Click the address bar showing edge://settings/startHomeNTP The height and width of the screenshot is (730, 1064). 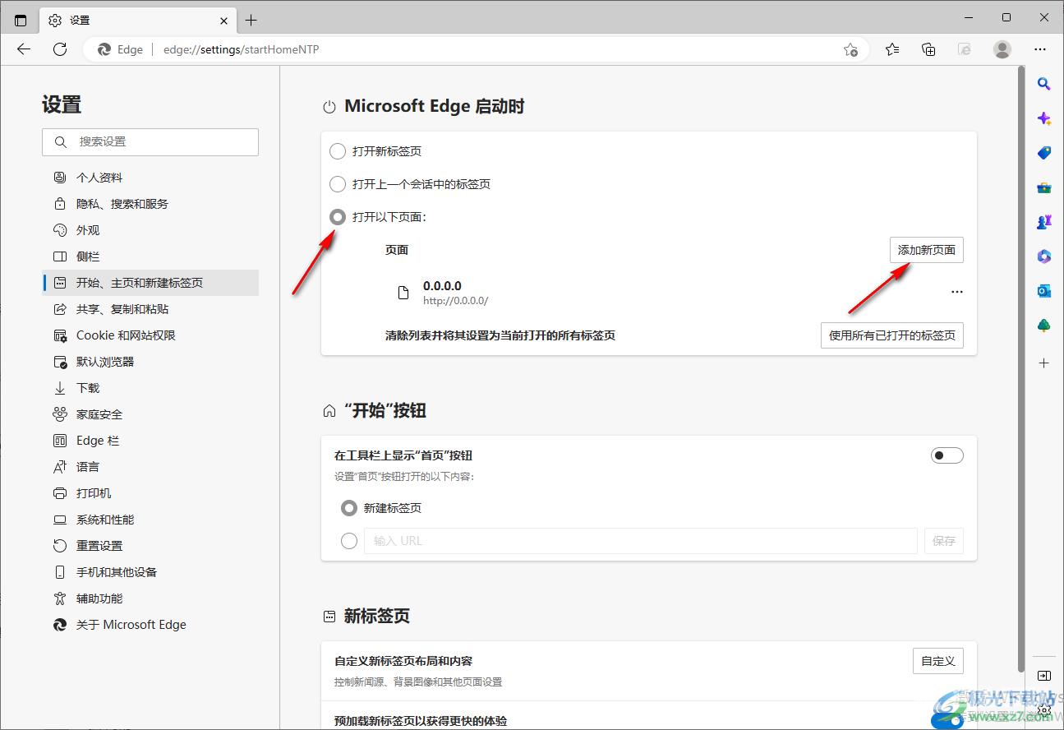[x=477, y=49]
